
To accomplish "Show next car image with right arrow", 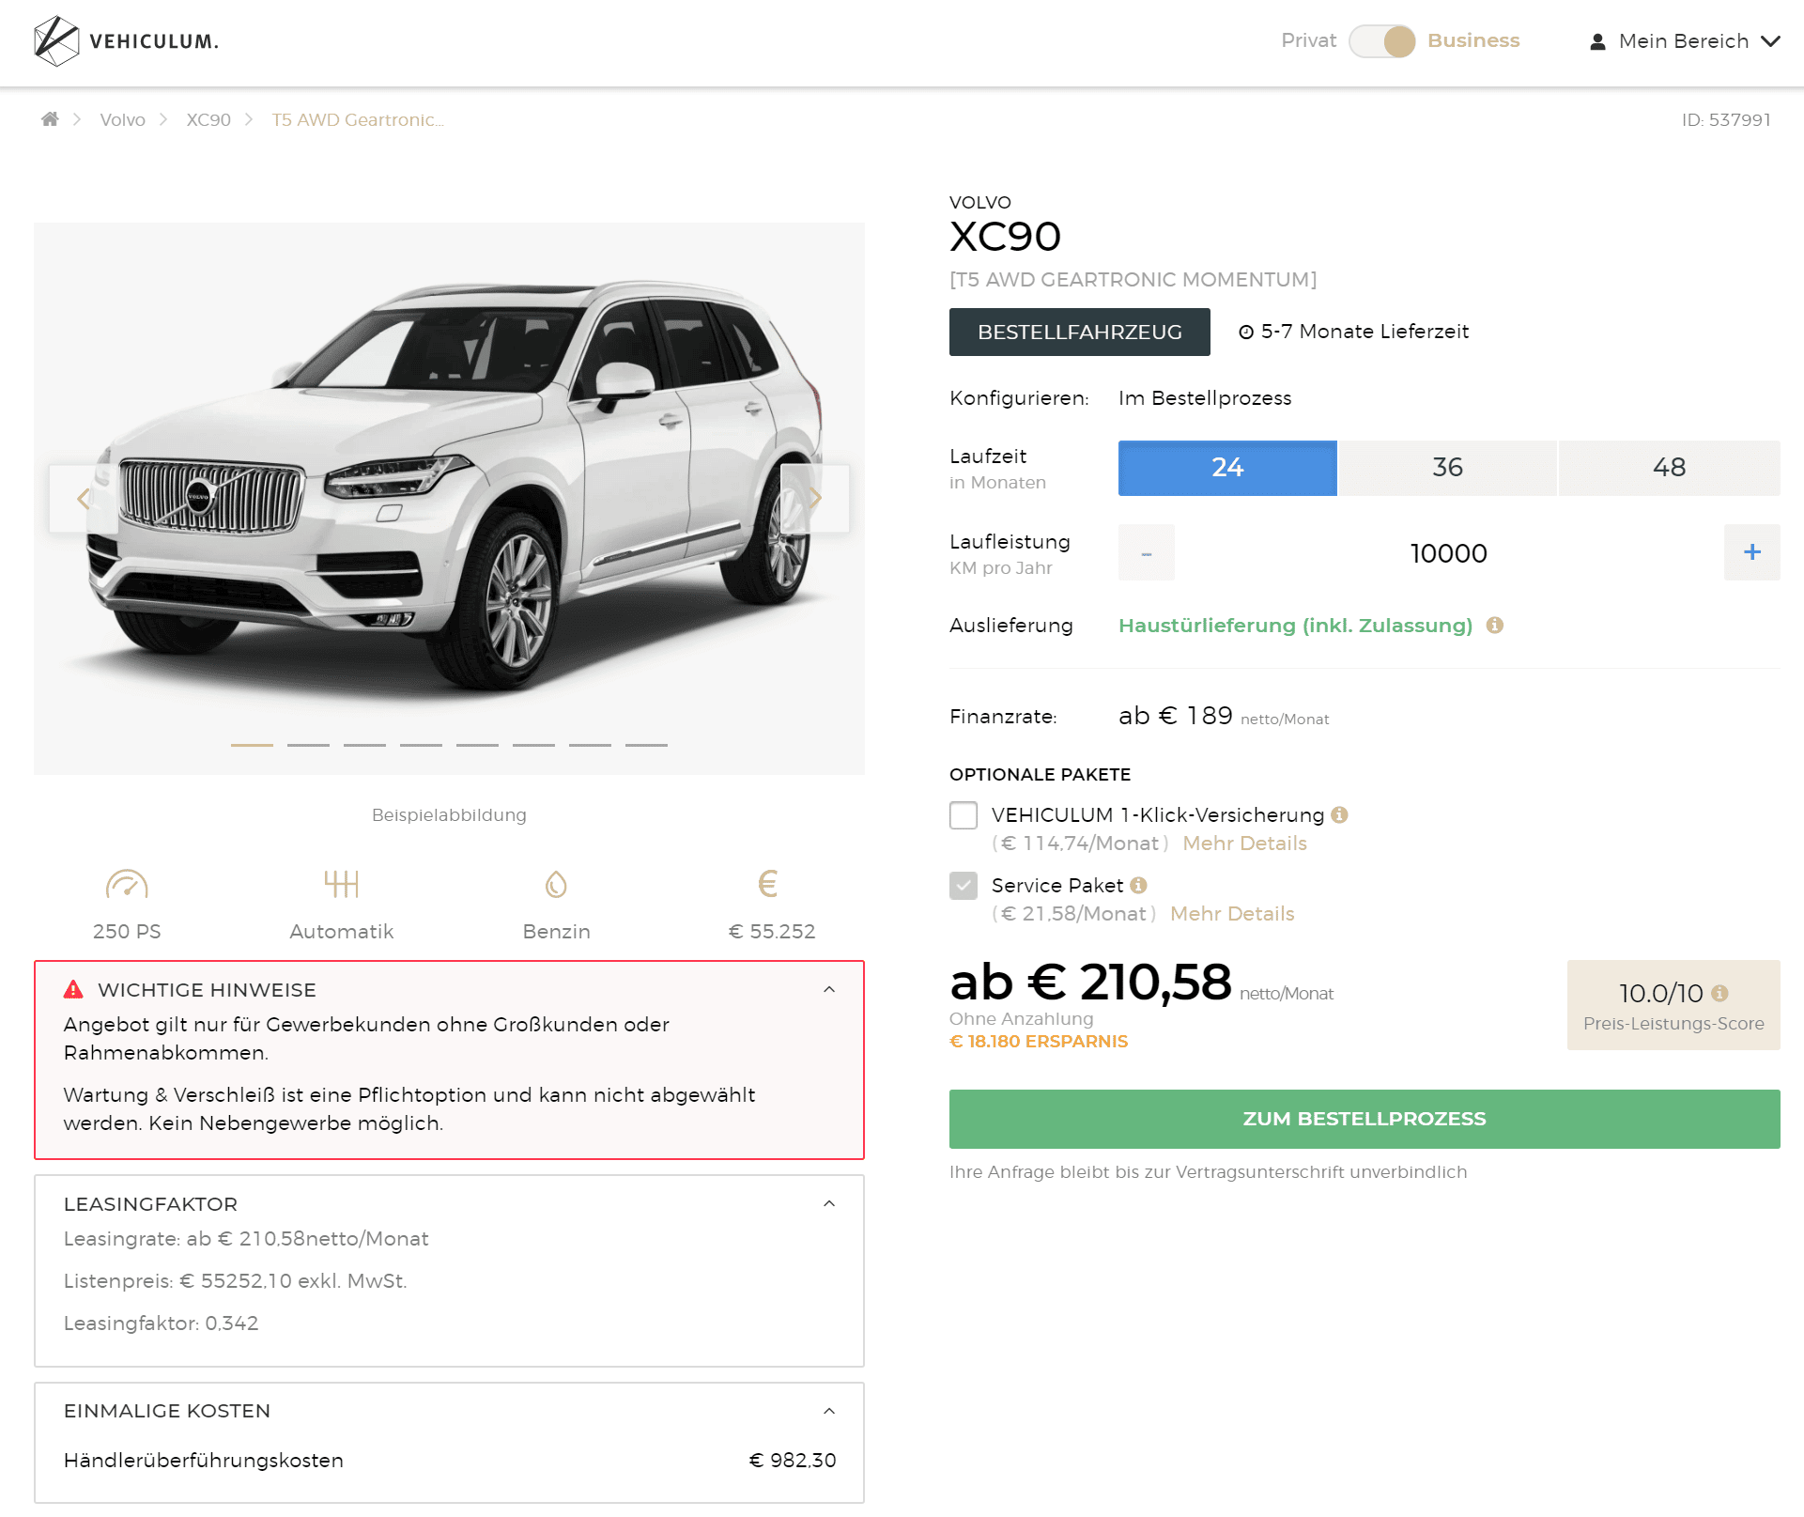I will point(815,499).
